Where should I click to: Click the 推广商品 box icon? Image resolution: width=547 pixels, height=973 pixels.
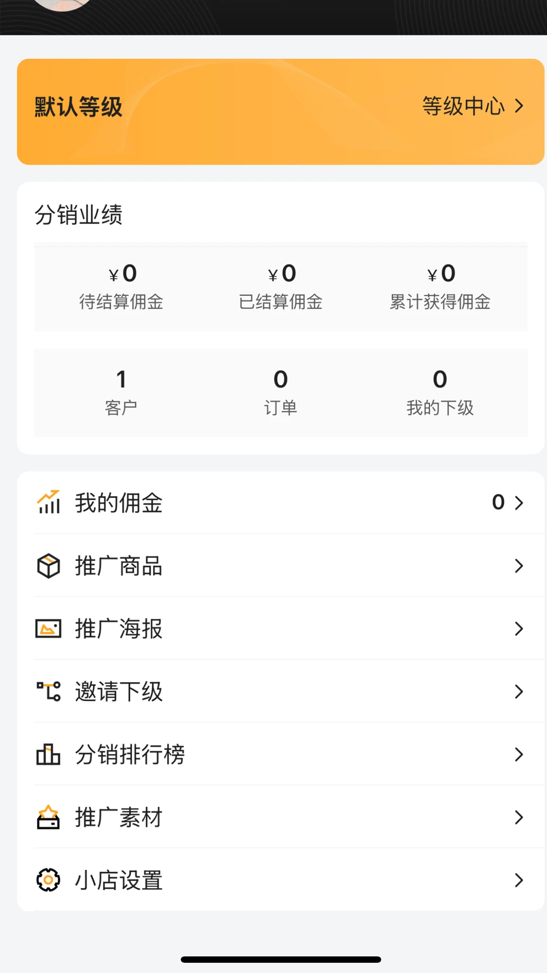click(x=49, y=566)
